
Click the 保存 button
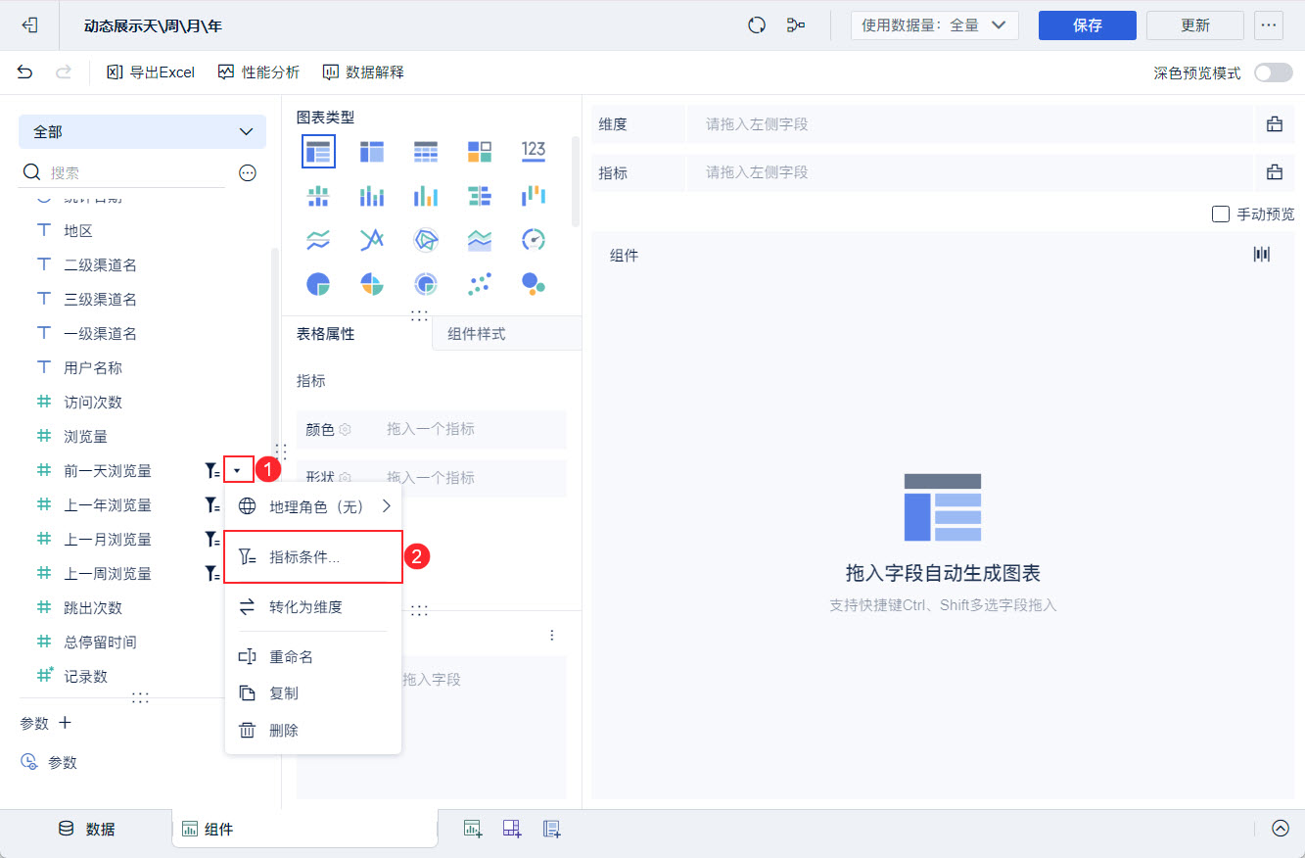tap(1088, 25)
